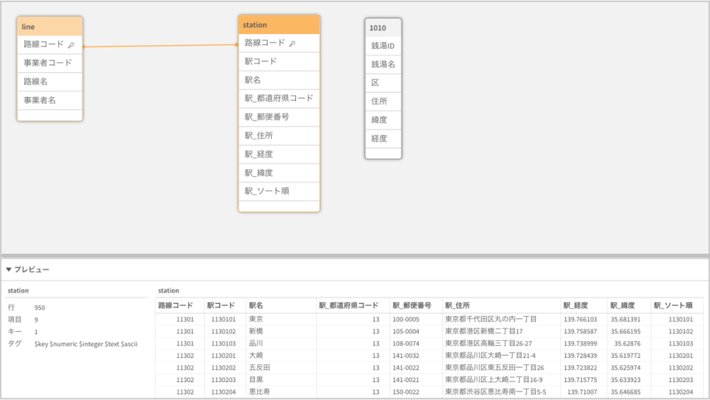Choose the 銭湯ID field in 1010 table
The width and height of the screenshot is (710, 400).
(383, 46)
